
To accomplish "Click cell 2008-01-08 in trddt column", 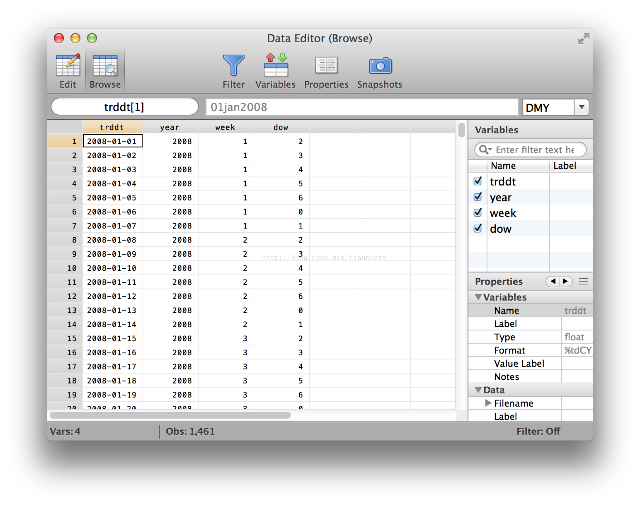I will (112, 240).
